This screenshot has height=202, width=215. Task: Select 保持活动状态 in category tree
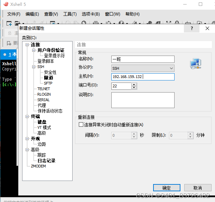click(50, 111)
